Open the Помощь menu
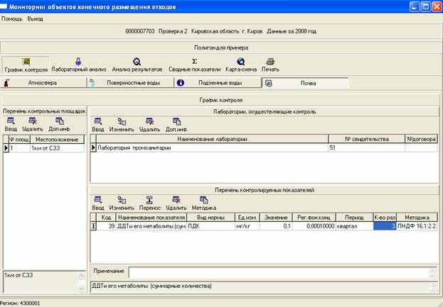The width and height of the screenshot is (443, 307). [12, 18]
